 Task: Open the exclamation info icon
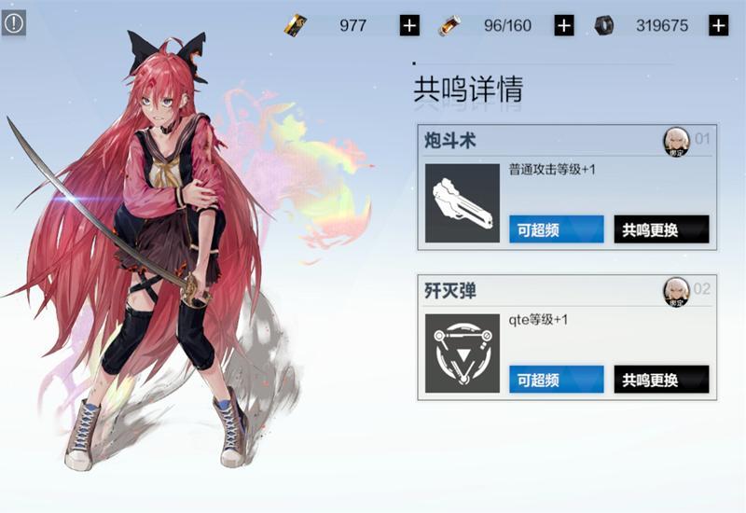14,22
